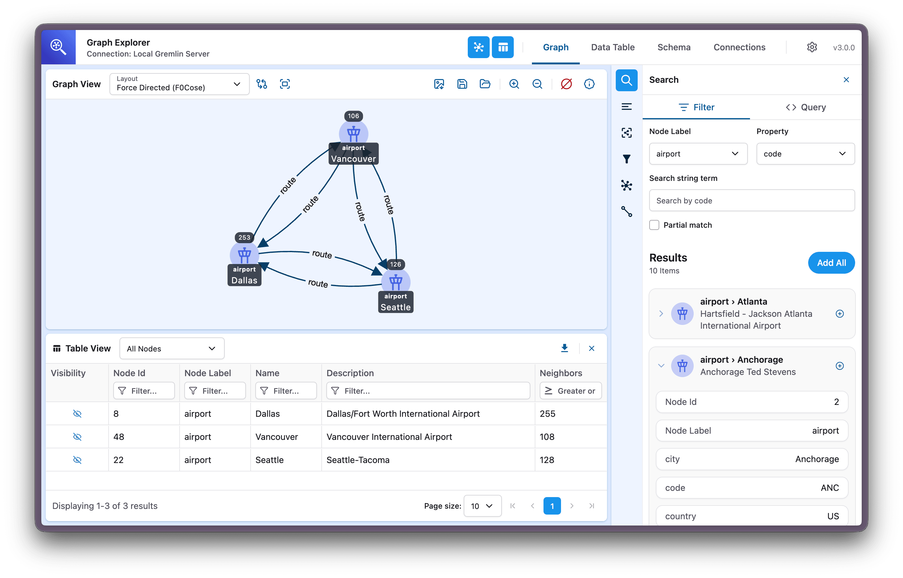This screenshot has height=578, width=903.
Task: Toggle visibility of the Seattle row
Action: (x=77, y=460)
